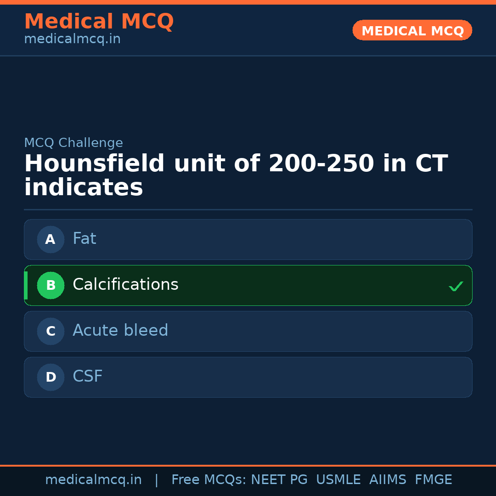Open medicalmcq.in link in header
The width and height of the screenshot is (496, 496).
(x=72, y=39)
